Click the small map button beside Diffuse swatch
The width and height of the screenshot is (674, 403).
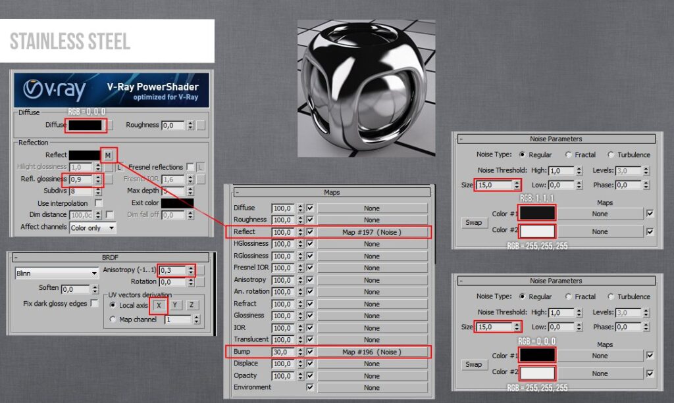pyautogui.click(x=111, y=126)
